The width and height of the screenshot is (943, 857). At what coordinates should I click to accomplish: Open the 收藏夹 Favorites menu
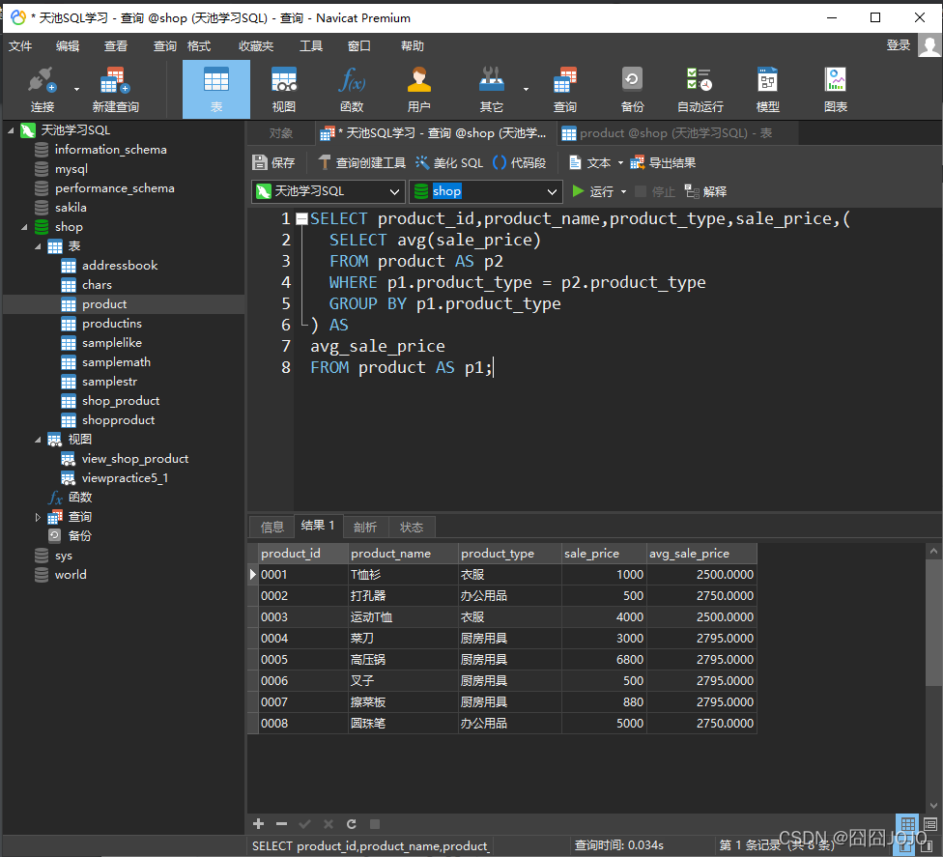[x=256, y=46]
